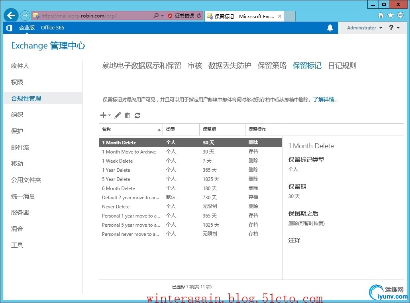Select the Personal 5 year move row

pos(190,225)
